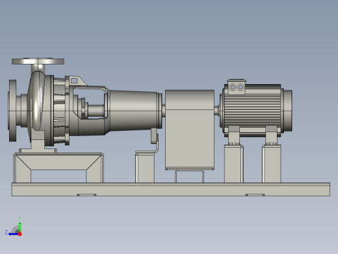
Task: Select the right motor riser block
Action: tap(272, 164)
